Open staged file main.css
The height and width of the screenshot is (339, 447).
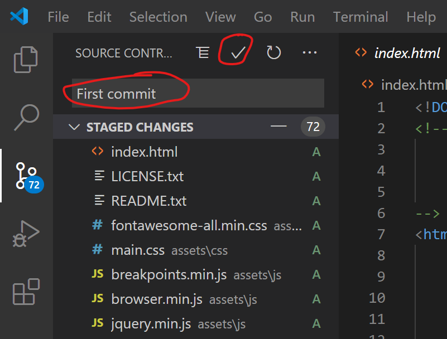coord(138,250)
